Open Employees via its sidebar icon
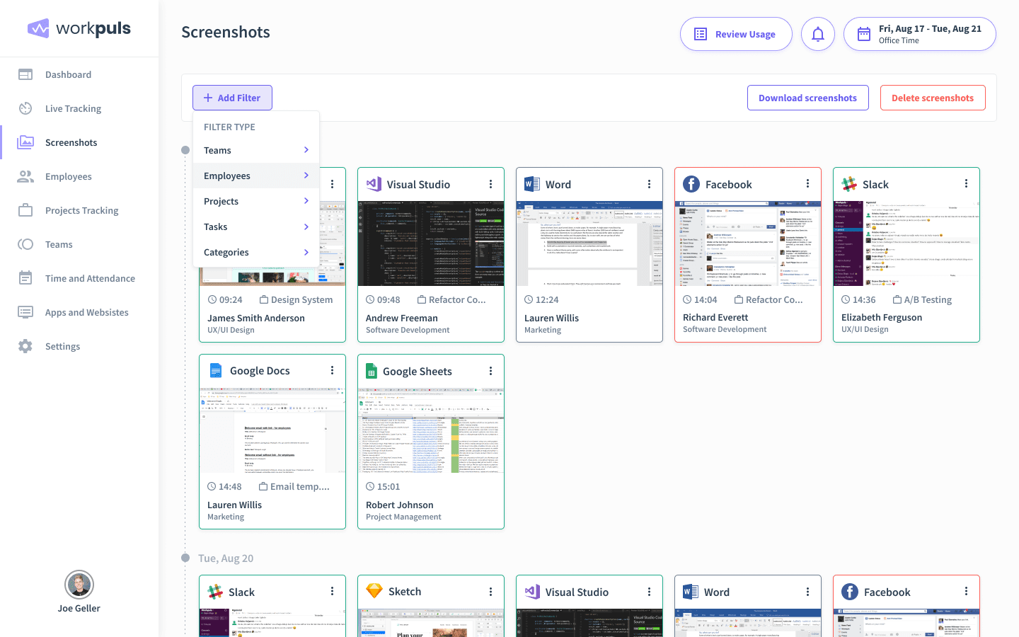Screen dimensions: 1019x637 (25, 176)
